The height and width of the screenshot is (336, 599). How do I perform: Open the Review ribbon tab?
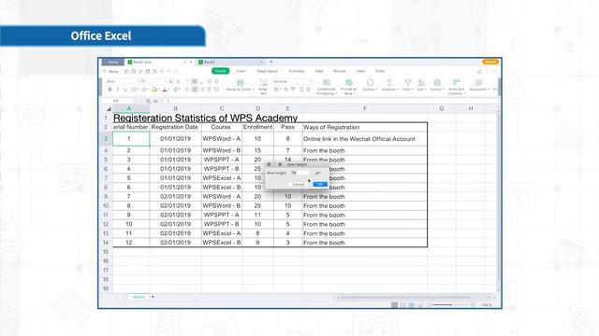pyautogui.click(x=340, y=71)
